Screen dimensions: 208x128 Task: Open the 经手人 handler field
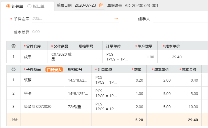pyautogui.click(x=180, y=19)
